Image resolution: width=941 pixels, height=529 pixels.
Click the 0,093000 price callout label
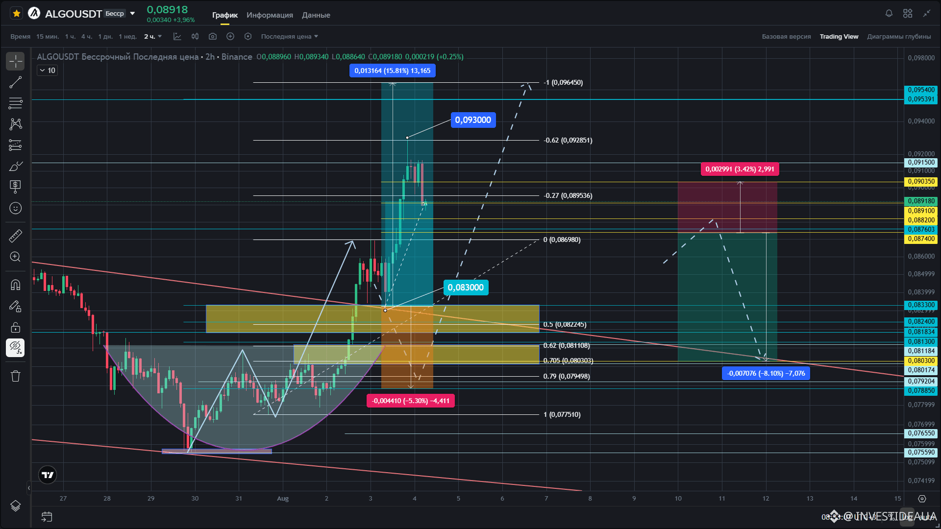coord(473,120)
